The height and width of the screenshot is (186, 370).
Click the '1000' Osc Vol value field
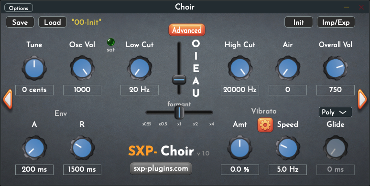click(82, 90)
